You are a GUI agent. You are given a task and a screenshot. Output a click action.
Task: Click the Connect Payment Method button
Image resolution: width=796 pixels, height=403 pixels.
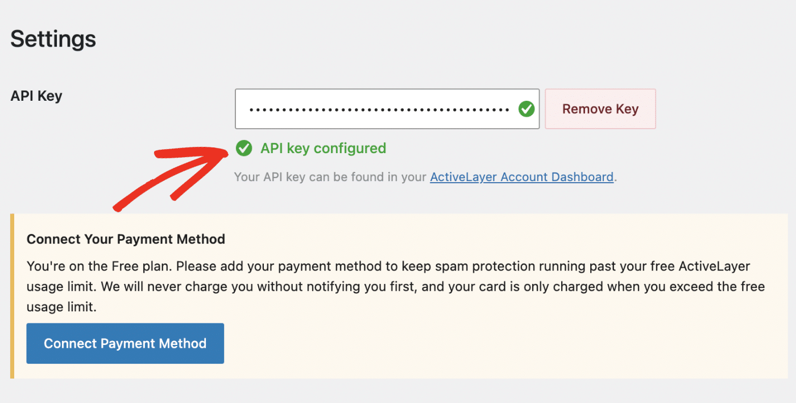pyautogui.click(x=125, y=343)
